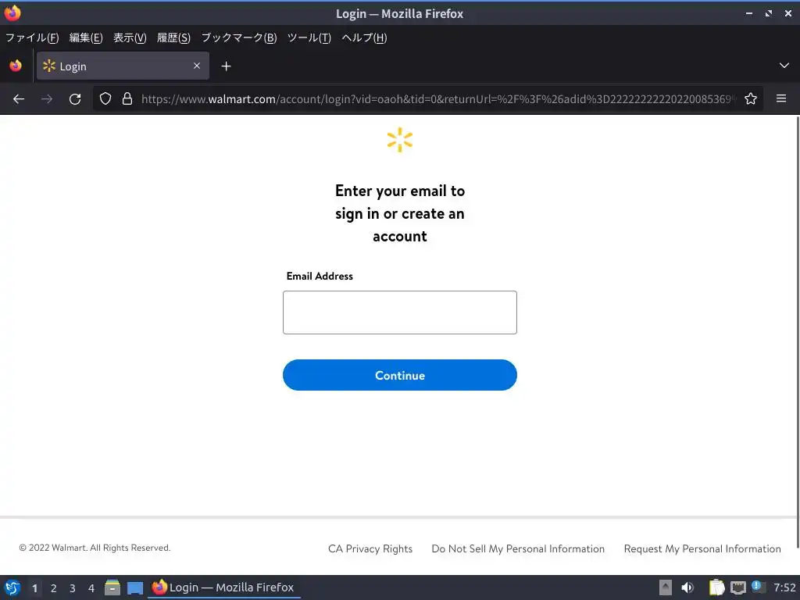
Task: Open the Firefox hamburger application menu
Action: pyautogui.click(x=781, y=98)
